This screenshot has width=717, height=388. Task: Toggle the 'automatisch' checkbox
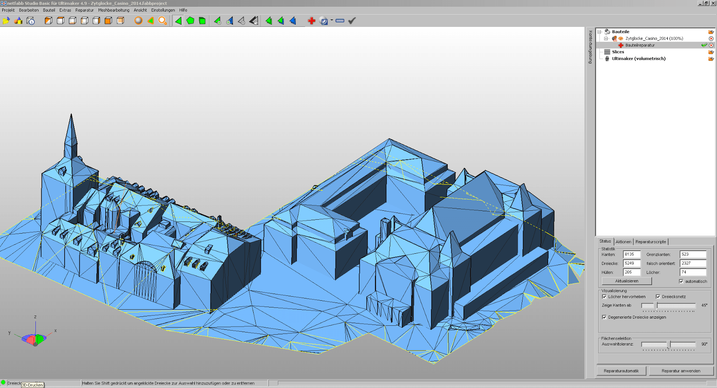(681, 281)
